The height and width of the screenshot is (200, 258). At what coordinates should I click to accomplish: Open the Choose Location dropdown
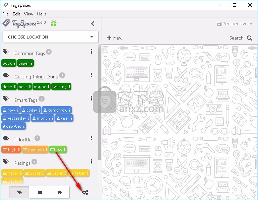pos(50,37)
